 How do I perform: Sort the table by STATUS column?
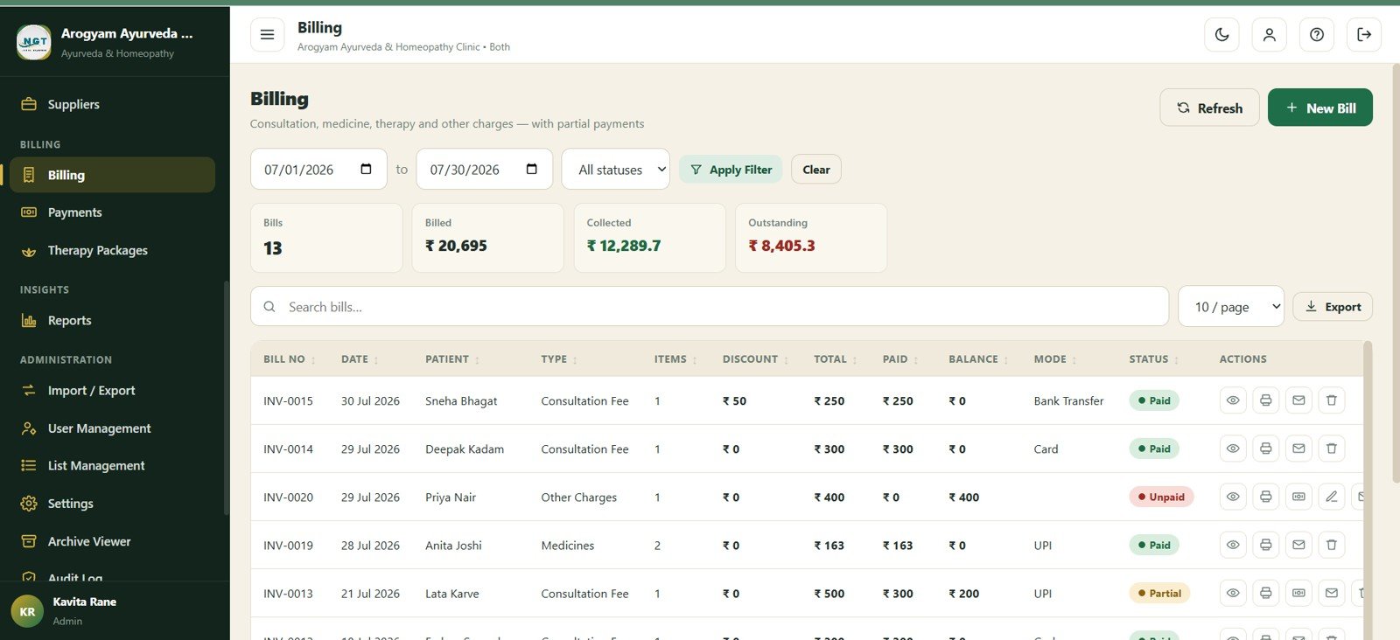pos(1154,359)
